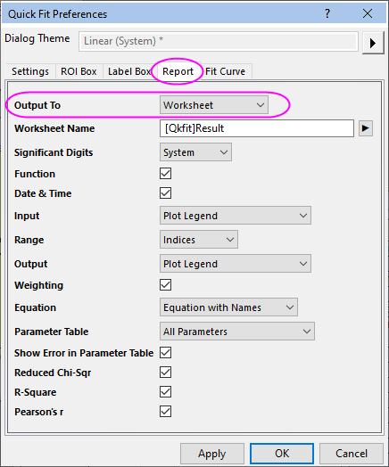Viewport: 389px width, 467px height.
Task: Select the Report tab
Action: pos(178,71)
